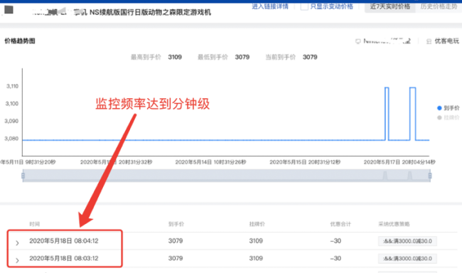Expand the 08:04:12 price record row
This screenshot has height=273, width=462.
[17, 242]
